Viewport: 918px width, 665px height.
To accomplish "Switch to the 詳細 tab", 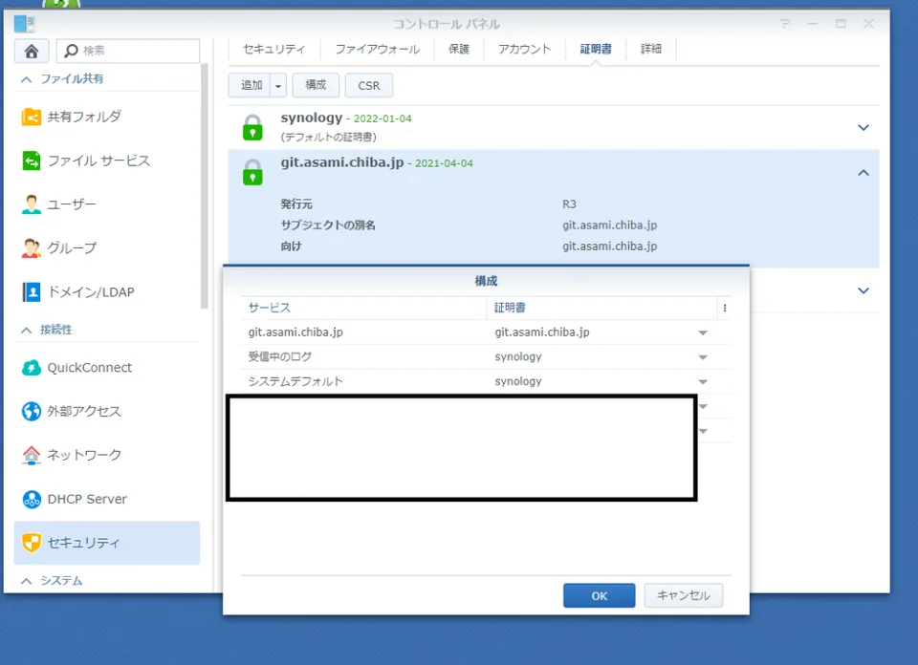I will point(651,49).
